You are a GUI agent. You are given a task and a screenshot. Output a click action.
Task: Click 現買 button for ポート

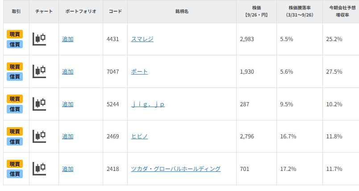[x=15, y=66]
